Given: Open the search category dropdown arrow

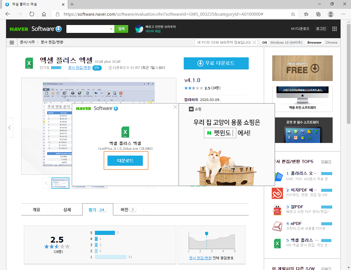Looking at the screenshot, I should pos(111,29).
